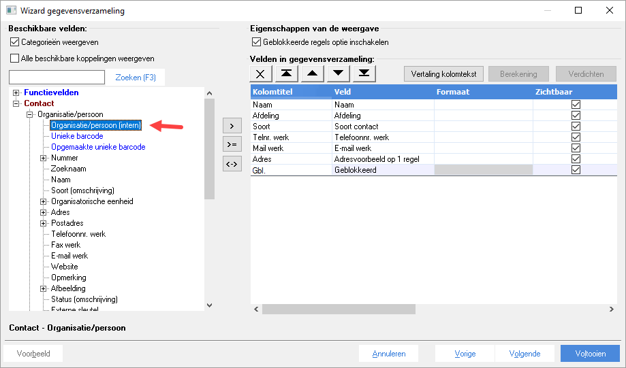This screenshot has width=626, height=368.
Task: Click the horizontal scrollbar under field list
Action: coord(339,309)
